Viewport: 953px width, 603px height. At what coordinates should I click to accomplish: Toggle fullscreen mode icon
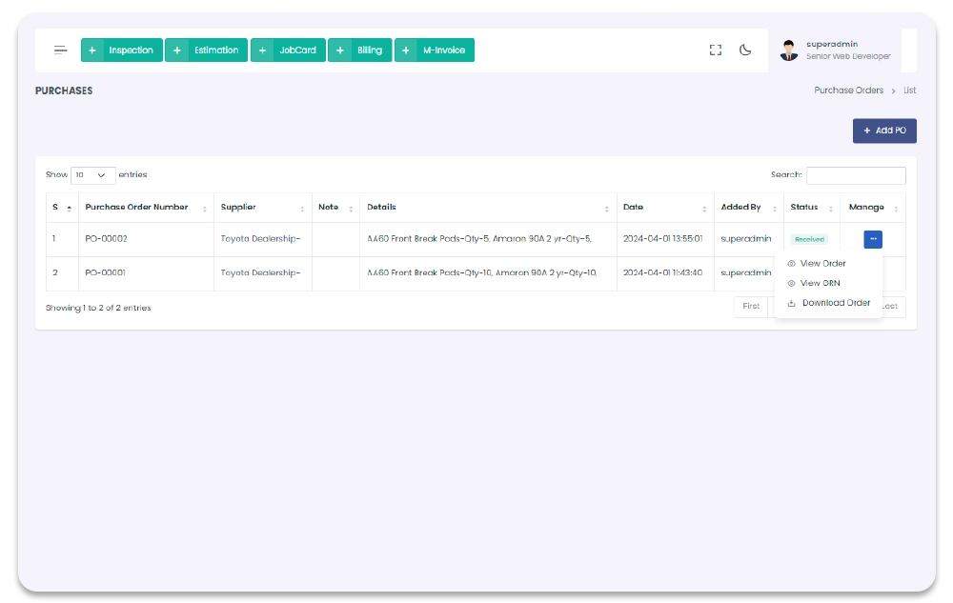click(716, 50)
